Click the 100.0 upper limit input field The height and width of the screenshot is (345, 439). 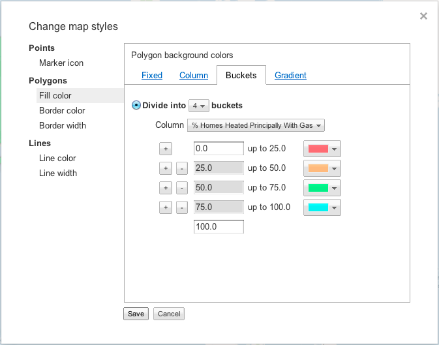219,227
